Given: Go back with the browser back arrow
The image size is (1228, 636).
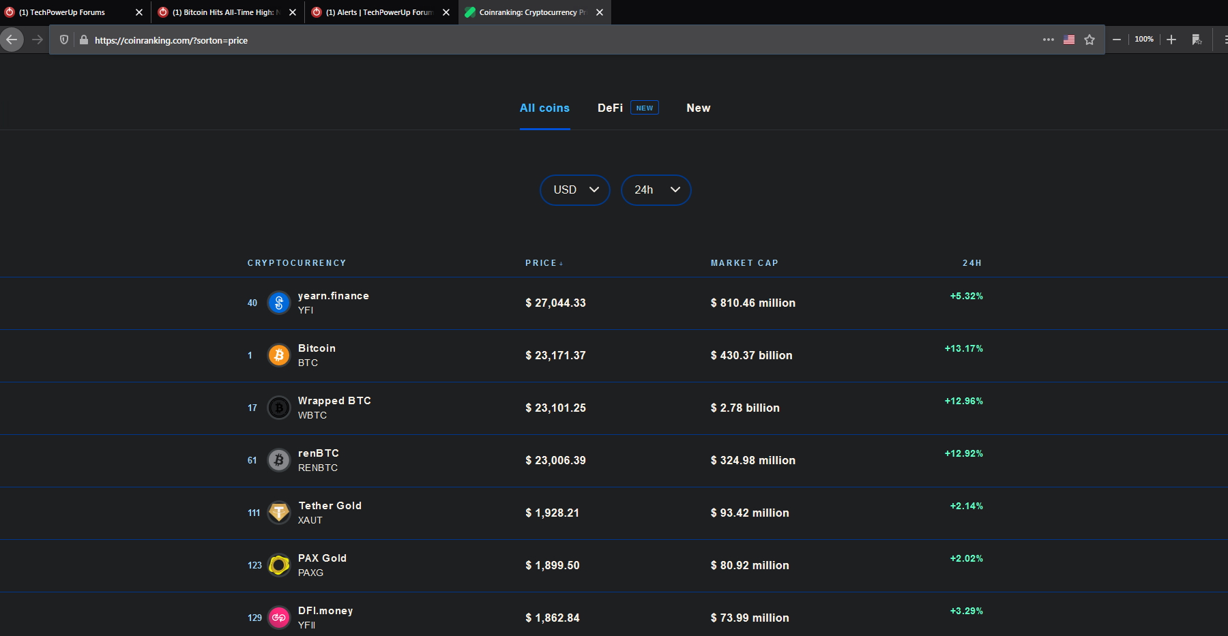Looking at the screenshot, I should pyautogui.click(x=12, y=40).
